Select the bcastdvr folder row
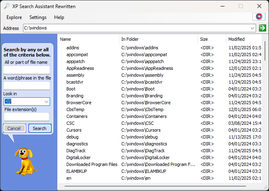This screenshot has height=191, width=269. pos(160,82)
